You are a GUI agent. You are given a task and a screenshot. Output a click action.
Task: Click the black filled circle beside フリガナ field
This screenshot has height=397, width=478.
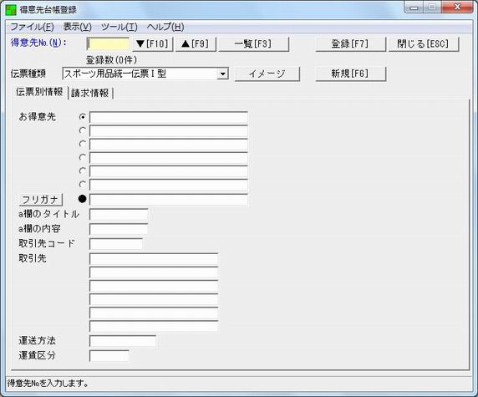click(82, 199)
